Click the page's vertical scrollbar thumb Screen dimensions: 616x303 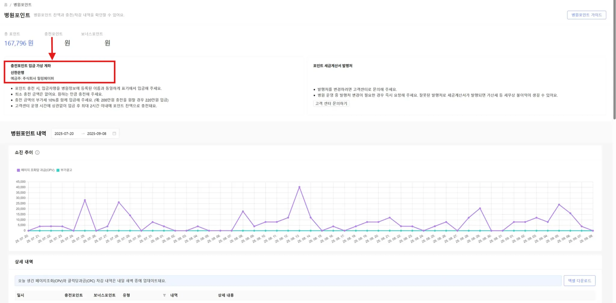(614, 60)
